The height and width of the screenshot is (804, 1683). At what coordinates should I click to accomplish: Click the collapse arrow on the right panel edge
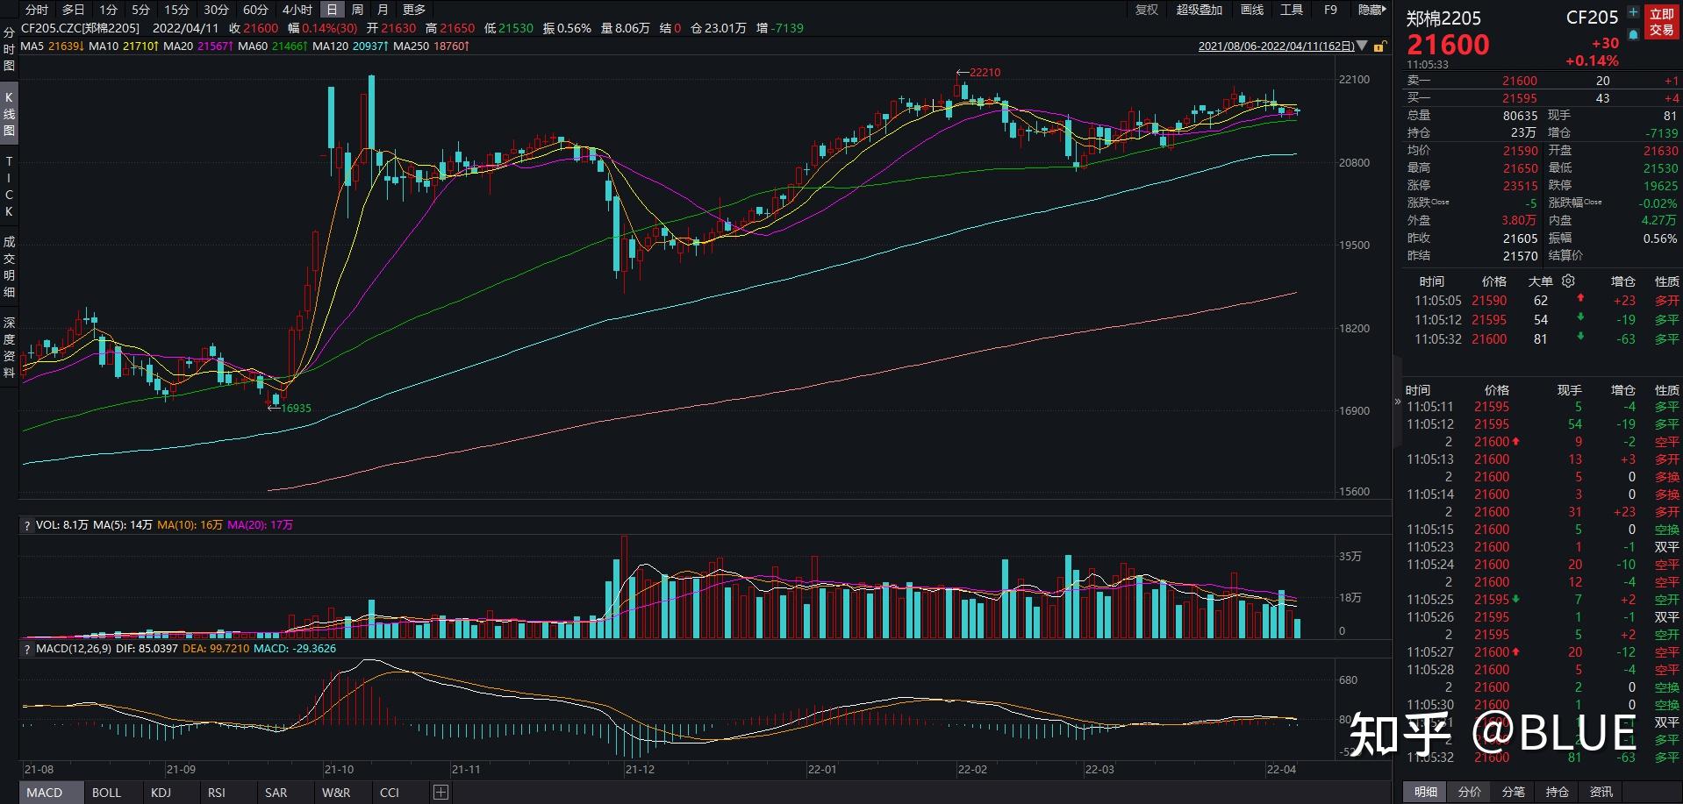point(1396,402)
